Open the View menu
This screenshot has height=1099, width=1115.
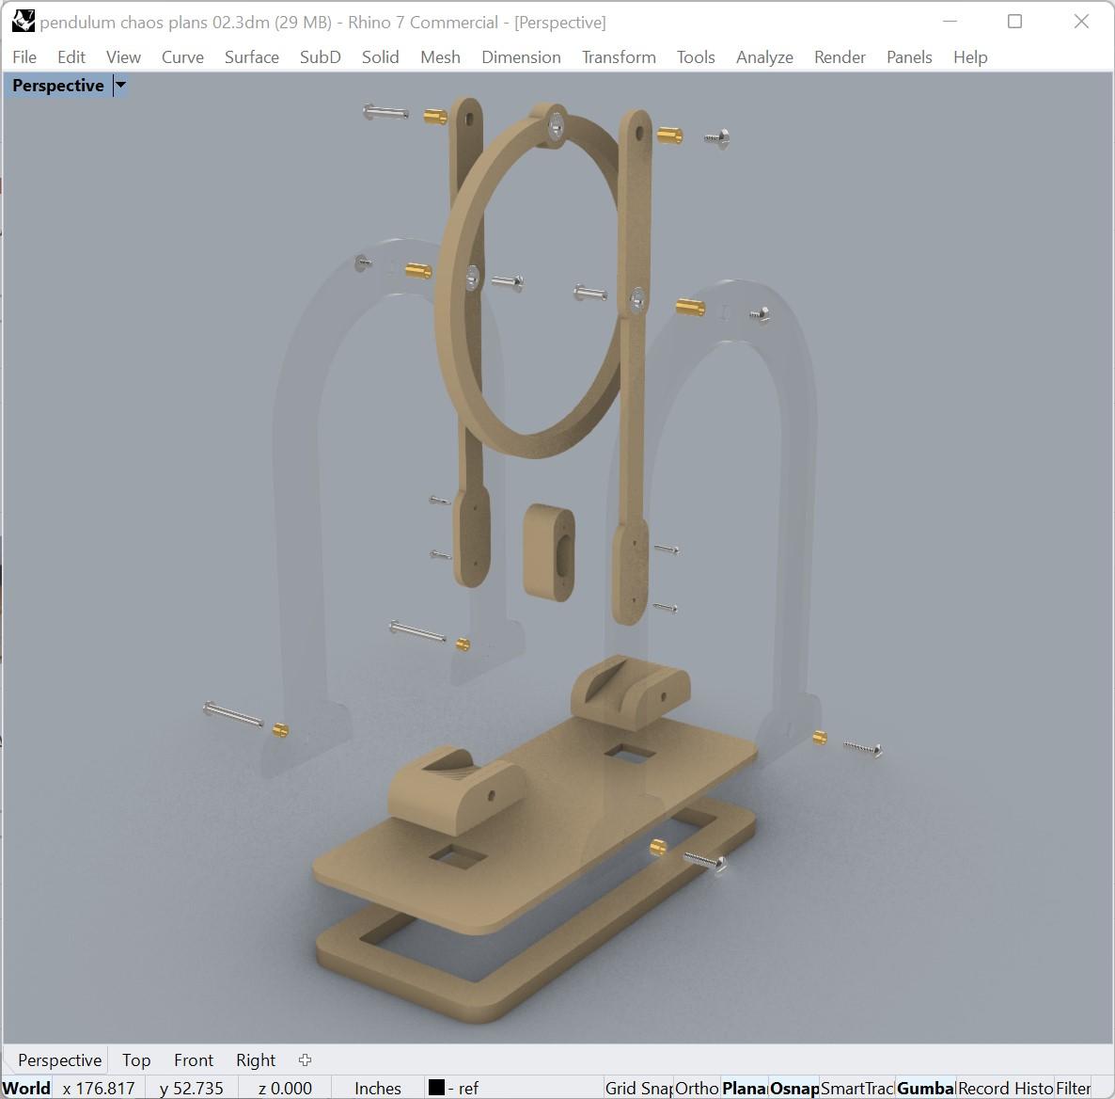(123, 57)
